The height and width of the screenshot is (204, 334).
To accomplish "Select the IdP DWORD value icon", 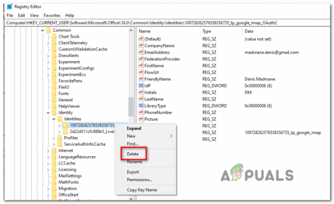I will (x=141, y=86).
